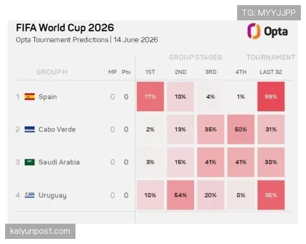The height and width of the screenshot is (244, 306).
Task: Click the Spain flag icon
Action: click(x=30, y=97)
